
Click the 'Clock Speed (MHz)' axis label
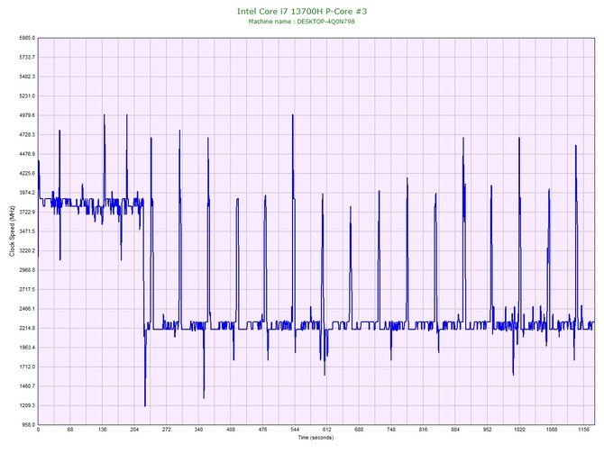click(12, 231)
